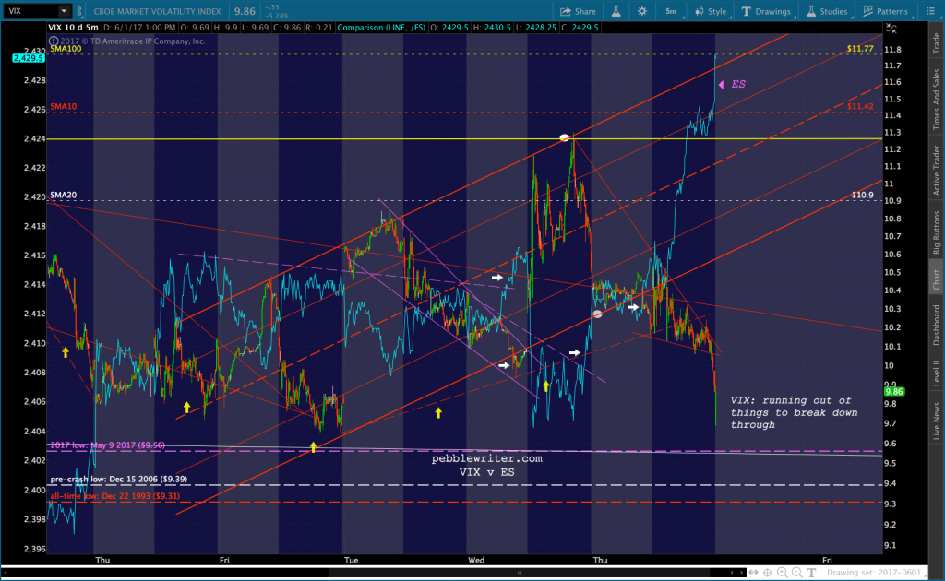The width and height of the screenshot is (945, 581).
Task: Click the zoom out magnifier icon
Action: point(796,573)
